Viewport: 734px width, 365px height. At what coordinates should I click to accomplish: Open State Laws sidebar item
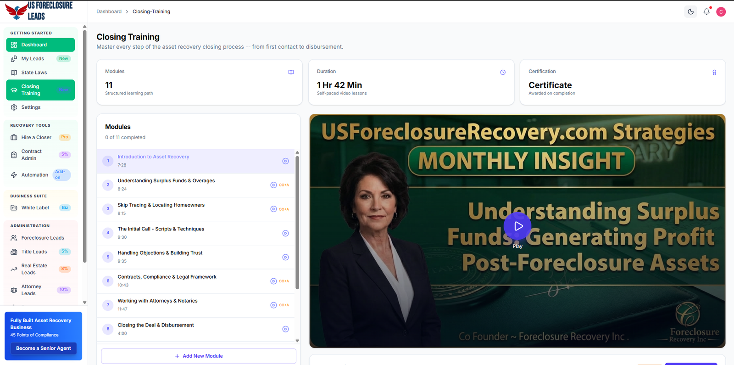(x=40, y=73)
